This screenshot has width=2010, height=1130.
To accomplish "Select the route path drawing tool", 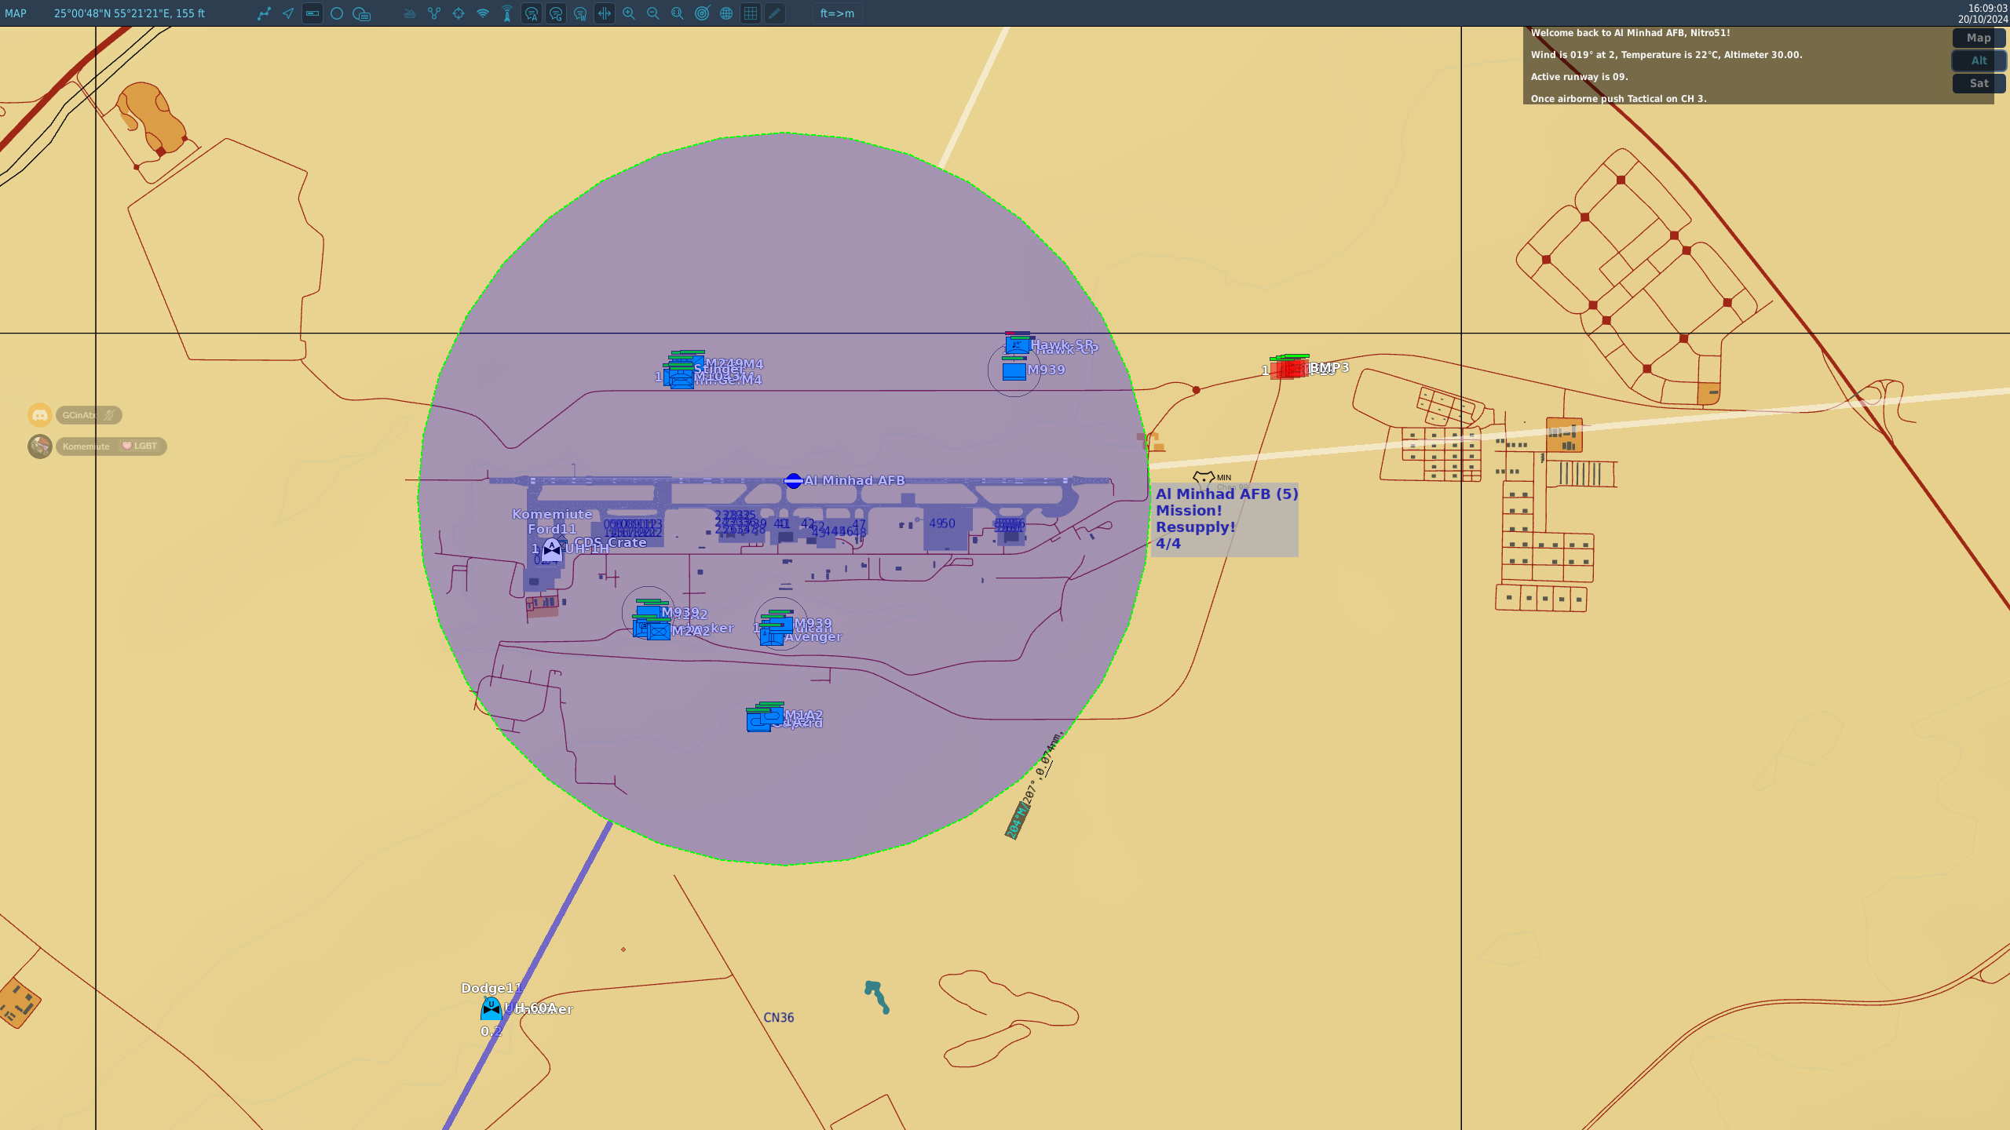I will pos(264,13).
